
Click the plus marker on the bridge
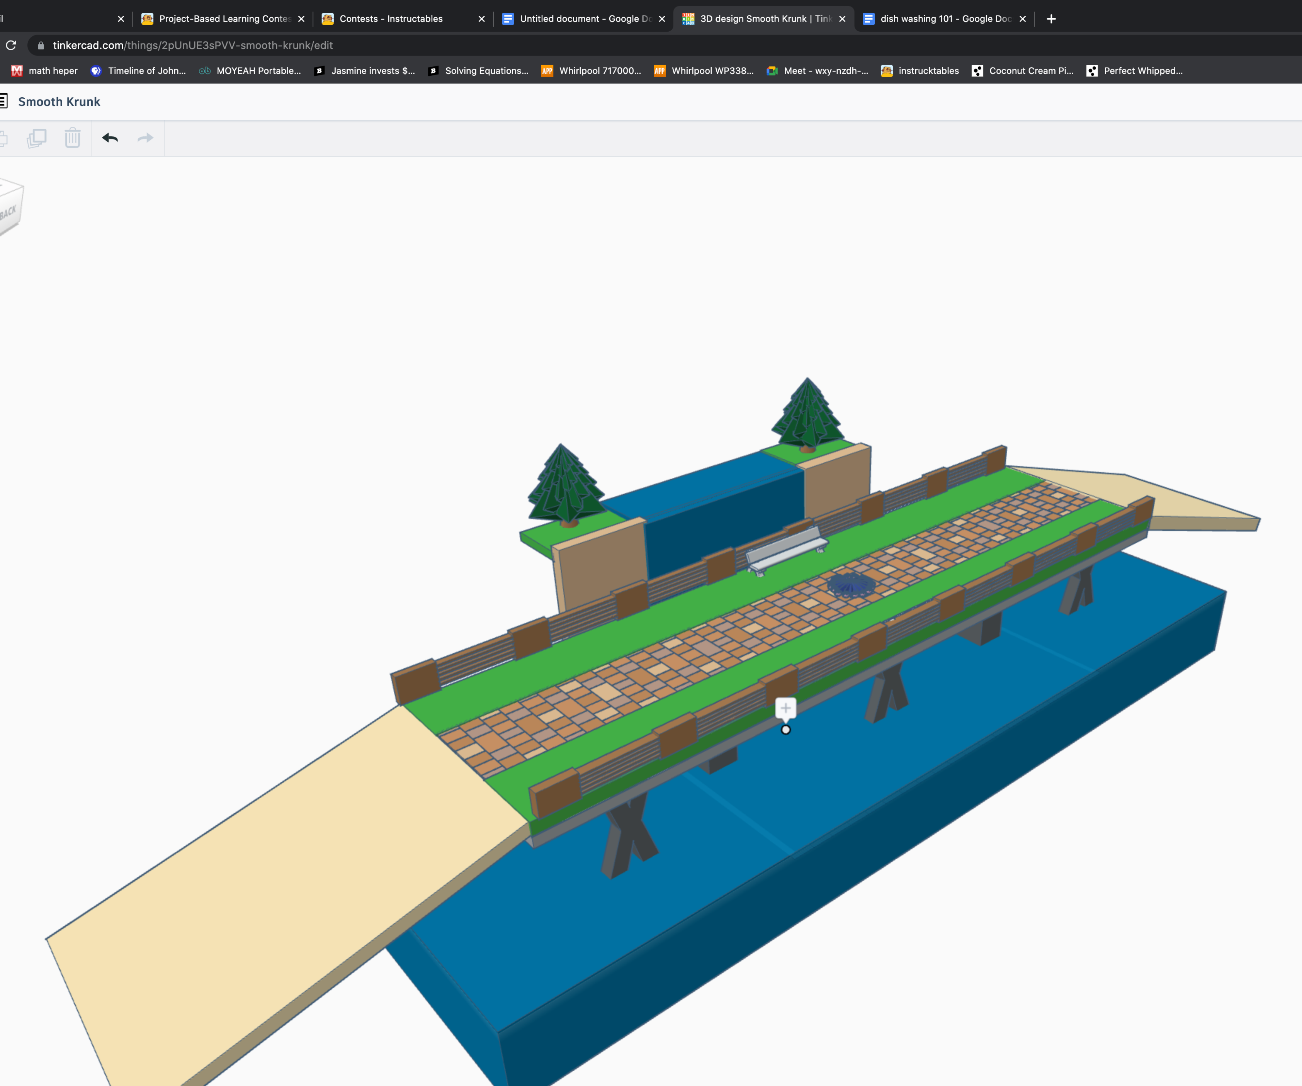point(785,708)
